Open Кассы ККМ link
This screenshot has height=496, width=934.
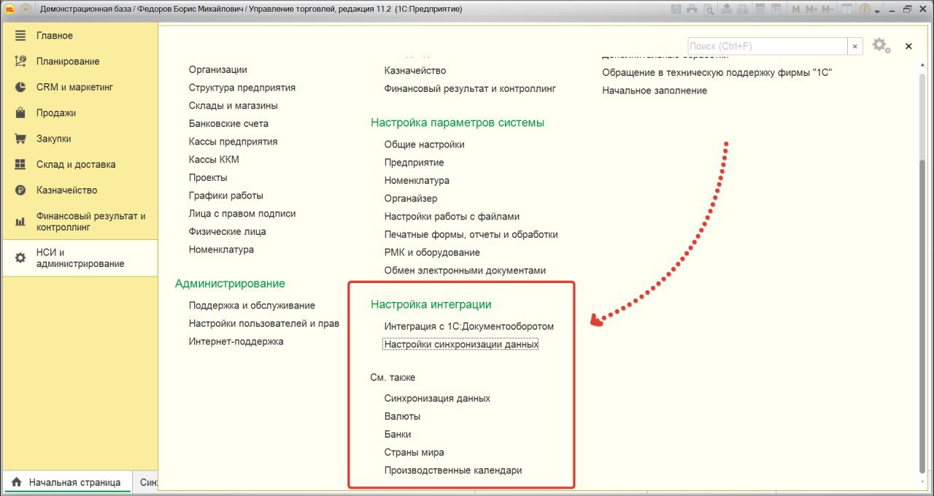tap(214, 160)
